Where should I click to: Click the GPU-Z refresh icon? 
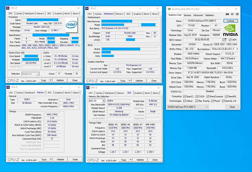[x=232, y=14]
